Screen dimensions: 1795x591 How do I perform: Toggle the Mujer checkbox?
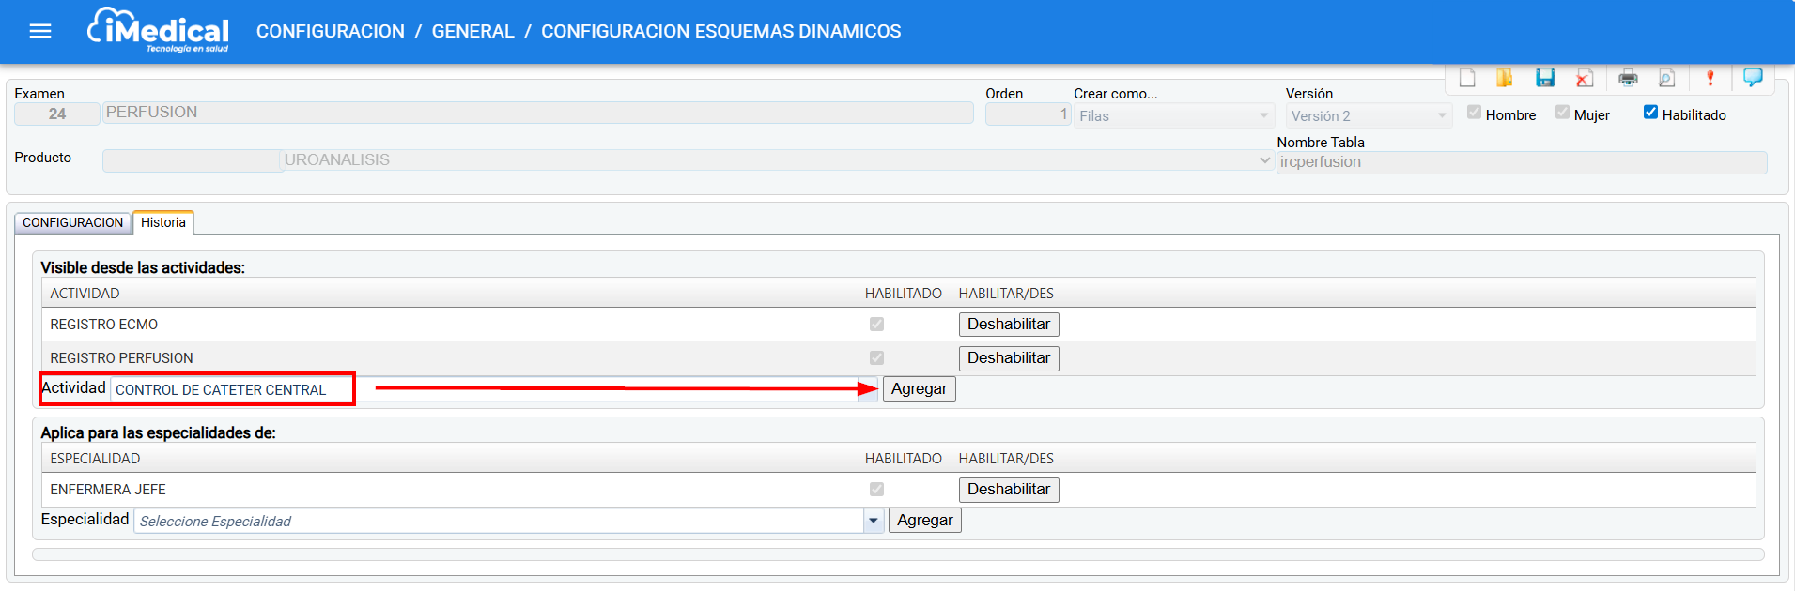coord(1562,113)
